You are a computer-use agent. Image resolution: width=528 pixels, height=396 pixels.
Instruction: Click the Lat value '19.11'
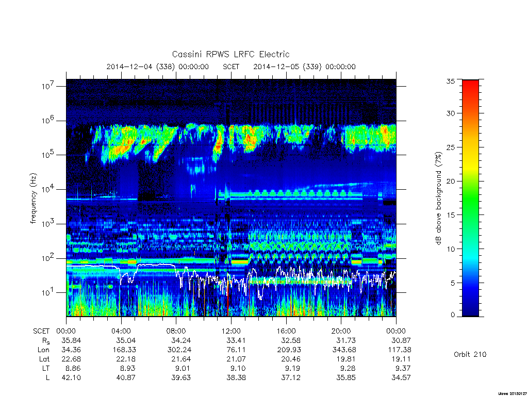pos(401,359)
